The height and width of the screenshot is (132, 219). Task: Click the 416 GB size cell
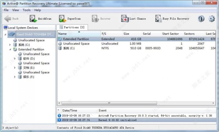pyautogui.click(x=136, y=39)
